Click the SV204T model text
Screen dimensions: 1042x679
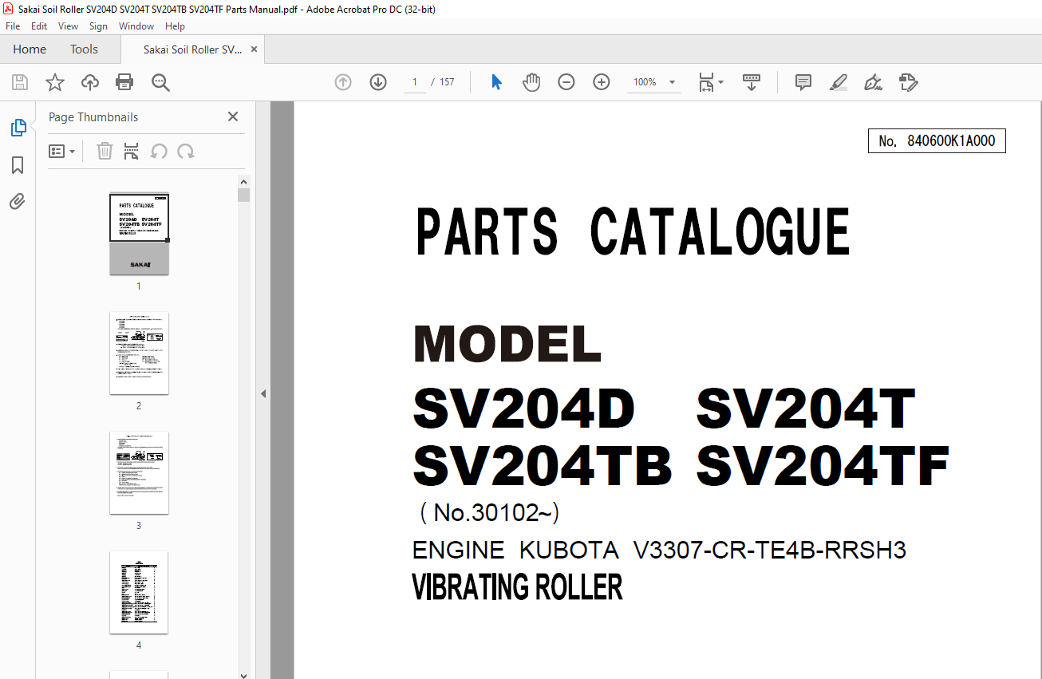click(x=806, y=409)
